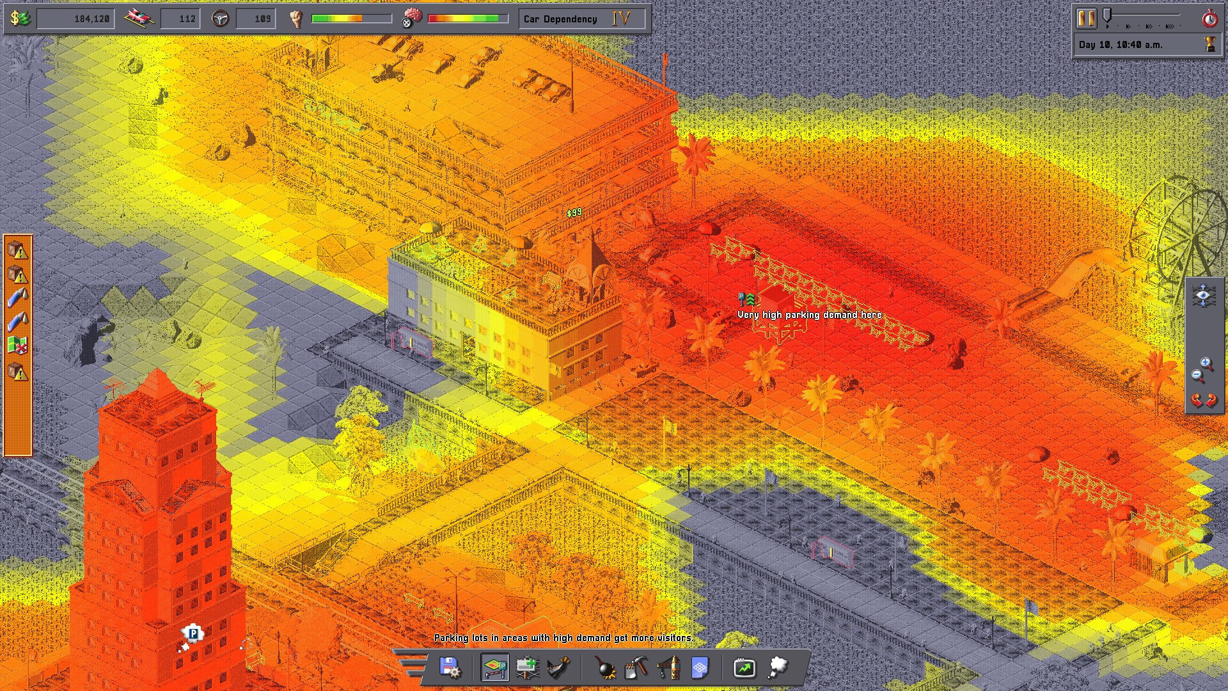Click the striped menu handle on bottom toolbar
Screen dimensions: 1228x691
413,665
